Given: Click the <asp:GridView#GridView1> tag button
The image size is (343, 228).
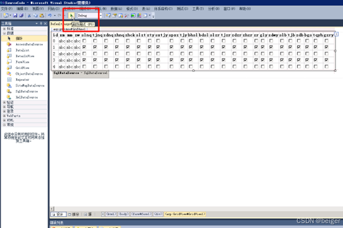Looking at the screenshot, I should (185, 214).
